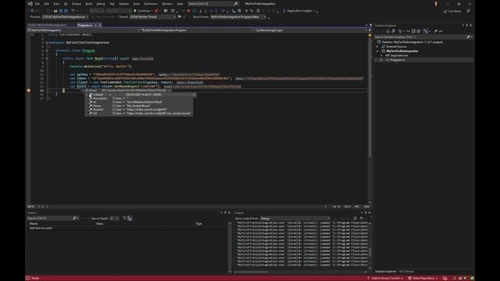The image size is (500, 281).
Task: Open the Stack Frame dropdown
Action: tap(237, 17)
